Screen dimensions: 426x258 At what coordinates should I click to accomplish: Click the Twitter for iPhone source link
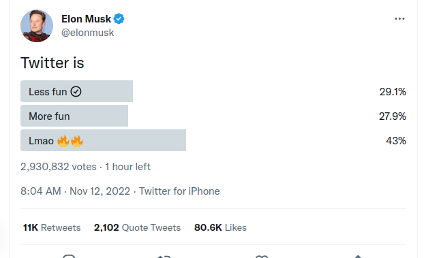(x=179, y=191)
